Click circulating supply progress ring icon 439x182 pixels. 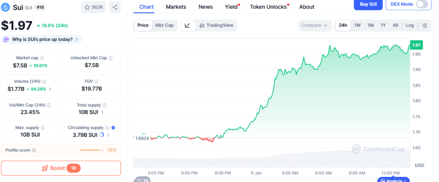click(x=101, y=135)
